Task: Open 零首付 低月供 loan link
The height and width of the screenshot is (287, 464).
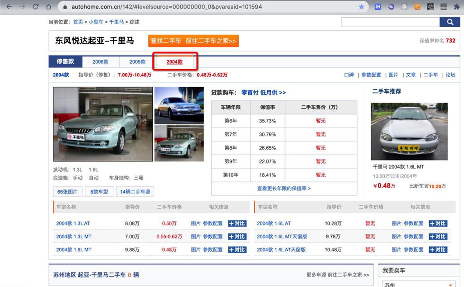Action: (x=264, y=92)
